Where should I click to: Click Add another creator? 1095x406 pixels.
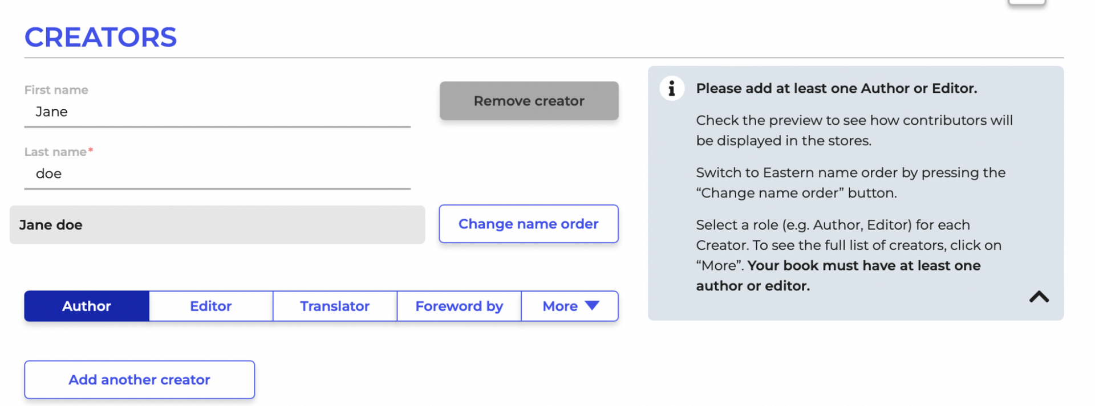139,379
